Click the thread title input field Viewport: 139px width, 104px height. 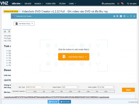(x=79, y=11)
